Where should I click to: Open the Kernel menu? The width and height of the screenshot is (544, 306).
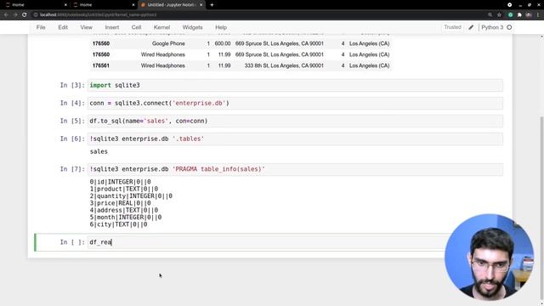click(161, 27)
